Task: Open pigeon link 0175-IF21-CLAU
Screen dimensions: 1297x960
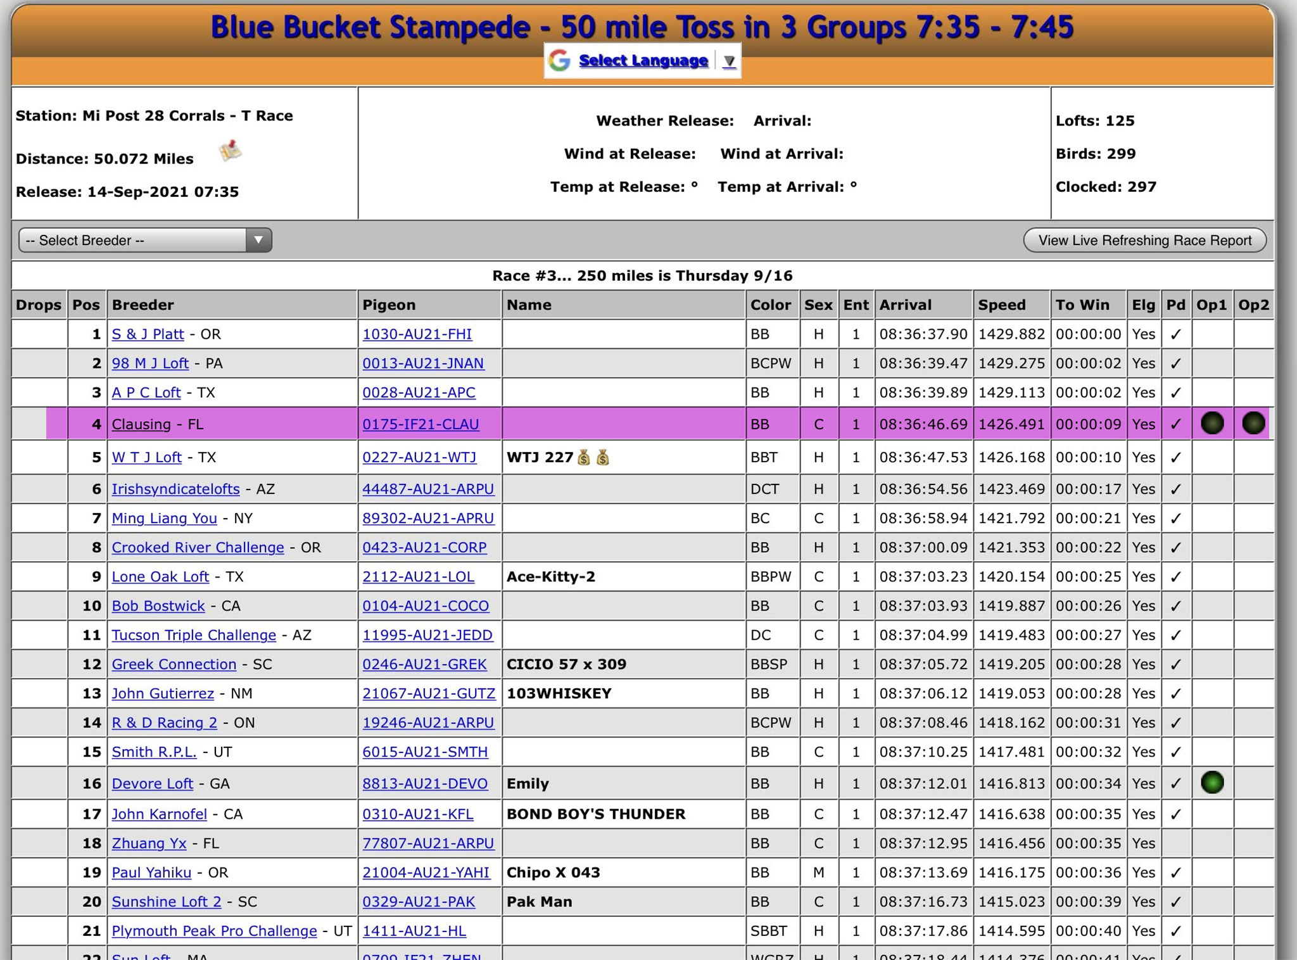Action: 421,424
